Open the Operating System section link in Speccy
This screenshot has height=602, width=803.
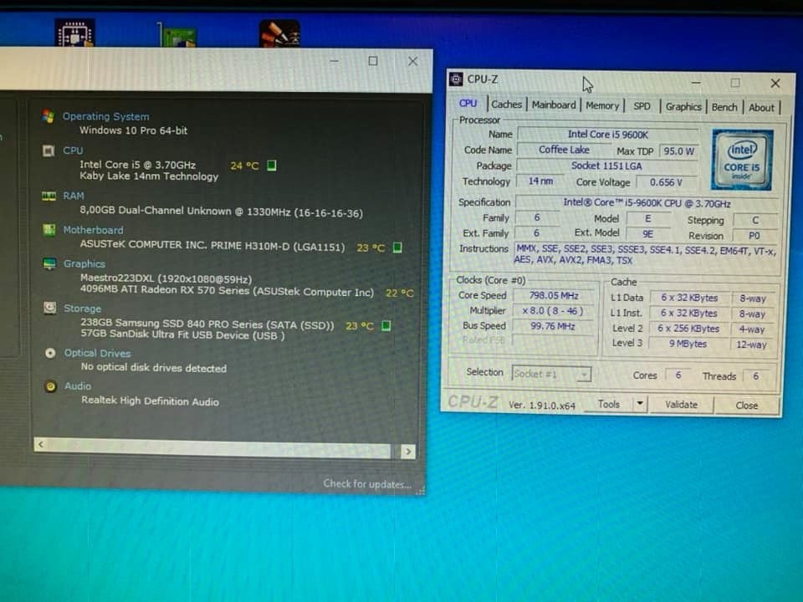[106, 116]
